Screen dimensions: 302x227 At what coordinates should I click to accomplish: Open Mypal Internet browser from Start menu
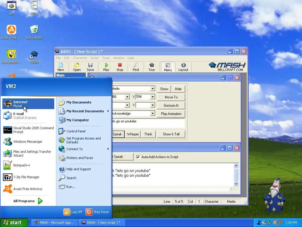tap(28, 104)
